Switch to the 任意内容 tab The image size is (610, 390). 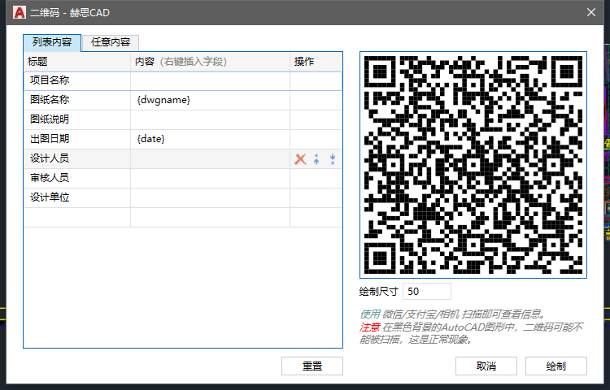[x=111, y=42]
